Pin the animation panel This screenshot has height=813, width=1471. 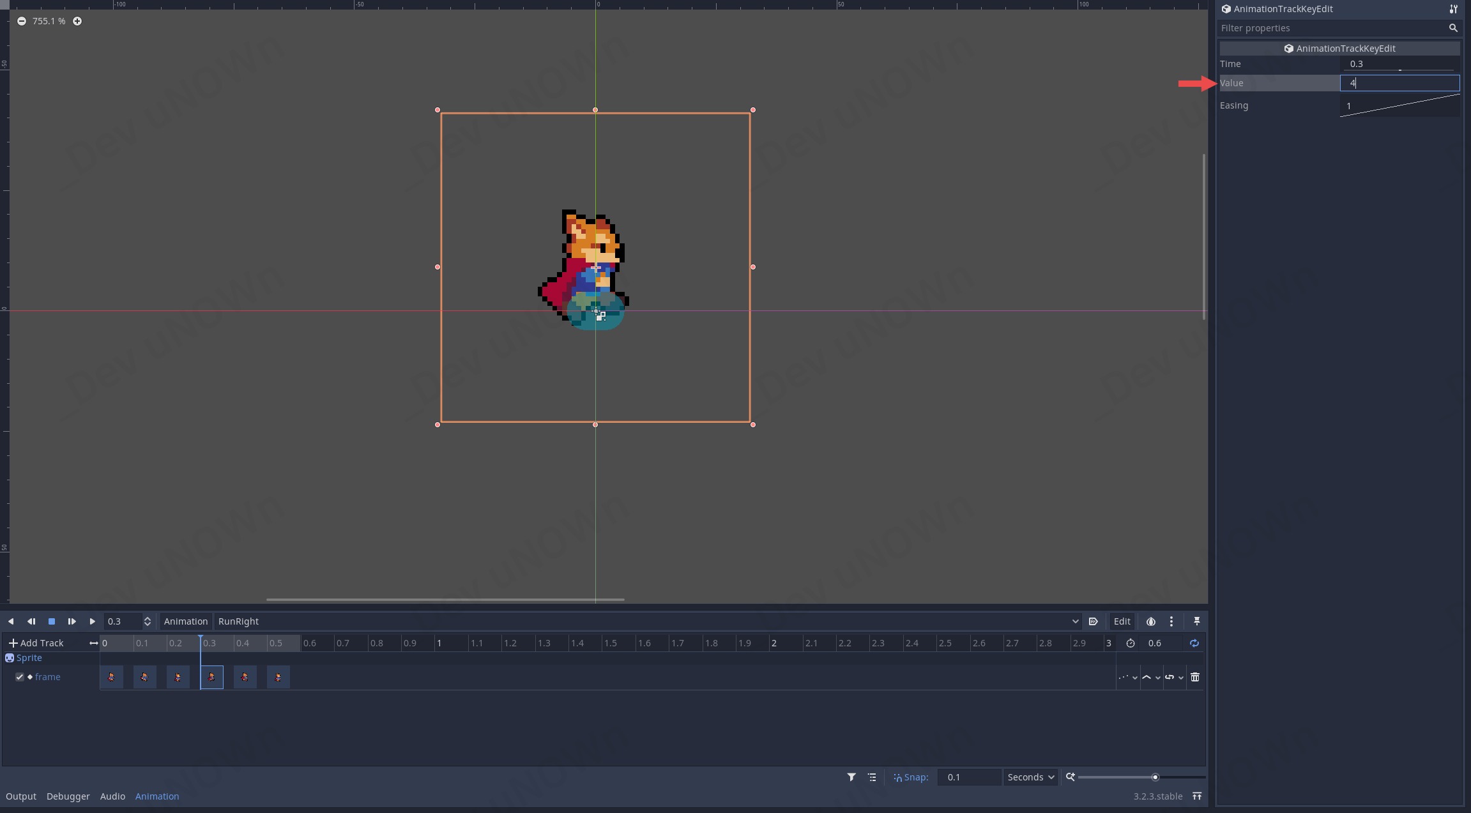pos(1196,621)
